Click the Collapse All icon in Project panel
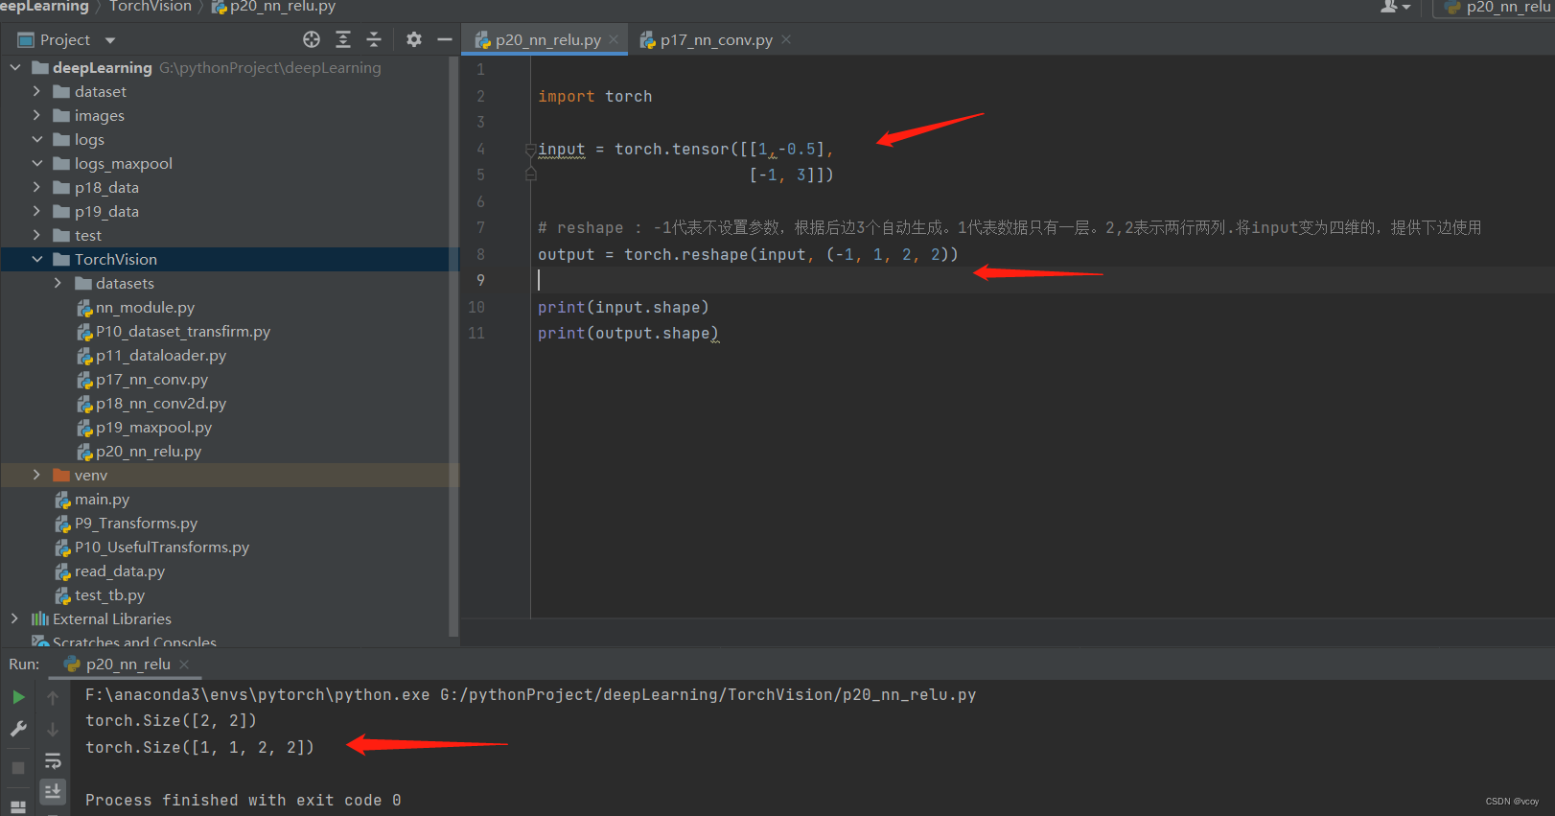 pyautogui.click(x=374, y=39)
